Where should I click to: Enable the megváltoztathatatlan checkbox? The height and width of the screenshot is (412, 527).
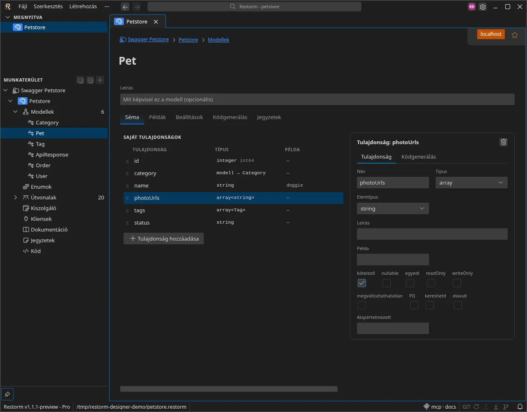[361, 305]
